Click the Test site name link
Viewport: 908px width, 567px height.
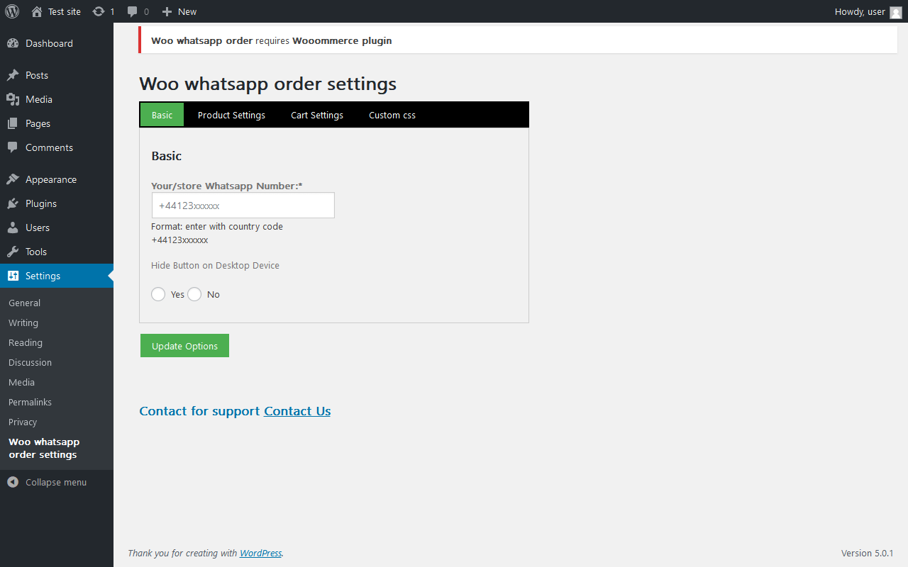(65, 11)
